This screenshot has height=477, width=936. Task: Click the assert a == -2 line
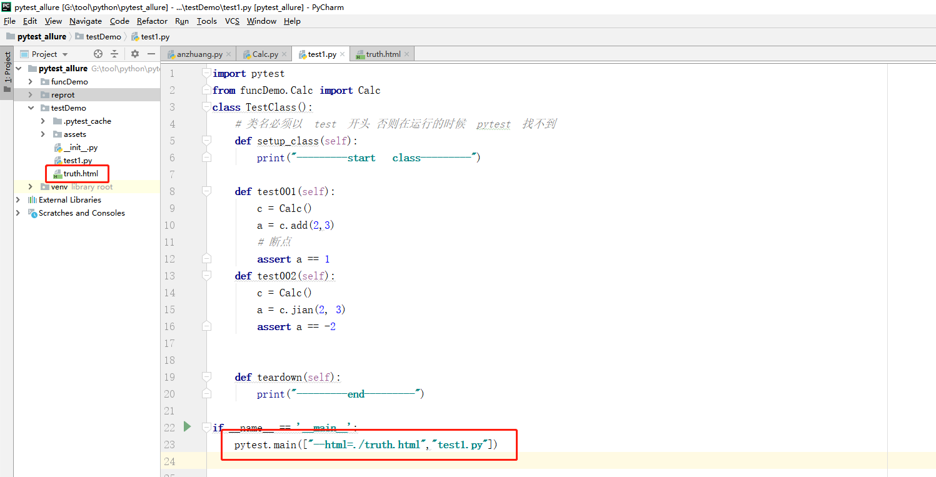click(x=296, y=326)
